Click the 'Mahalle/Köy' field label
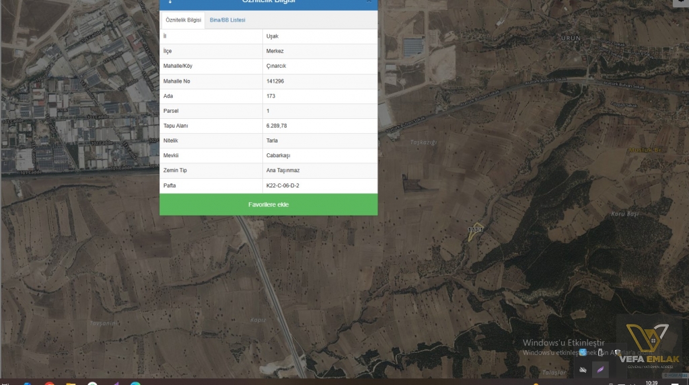 (x=178, y=66)
